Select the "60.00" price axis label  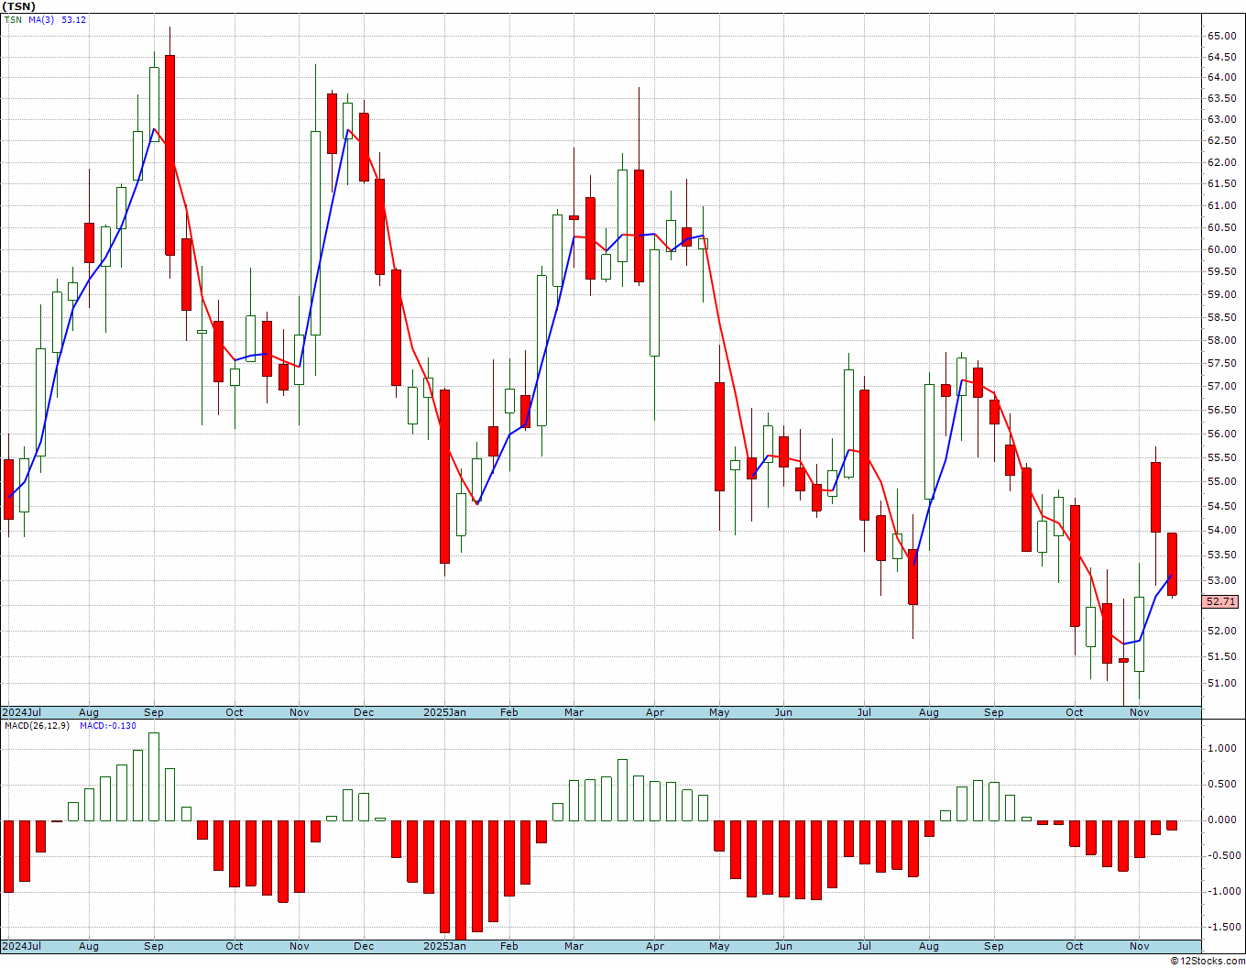tap(1220, 249)
